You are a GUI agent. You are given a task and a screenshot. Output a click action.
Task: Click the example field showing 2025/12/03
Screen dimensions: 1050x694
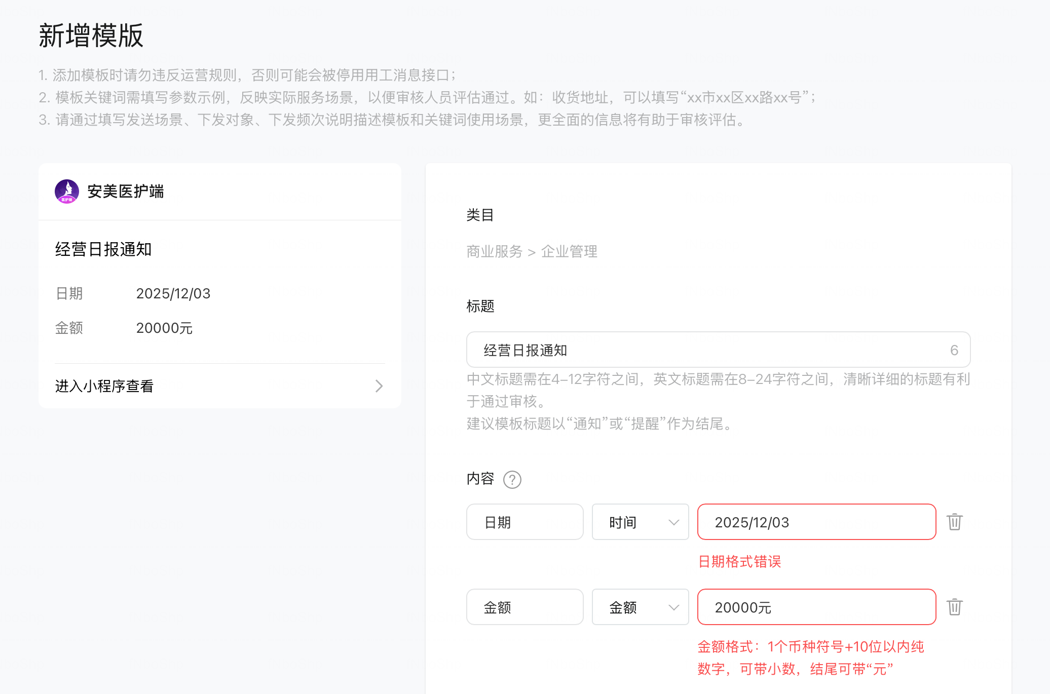(816, 522)
